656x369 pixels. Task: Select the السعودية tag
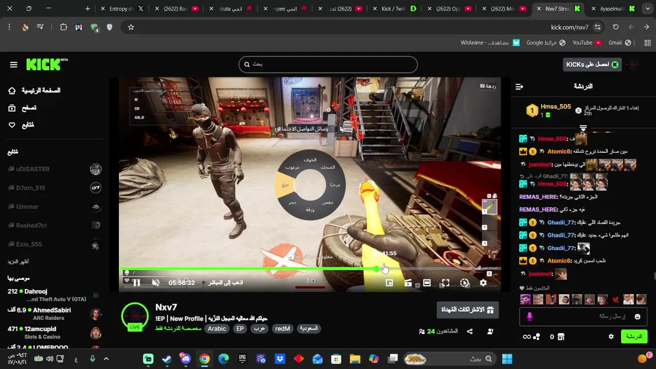pyautogui.click(x=309, y=329)
